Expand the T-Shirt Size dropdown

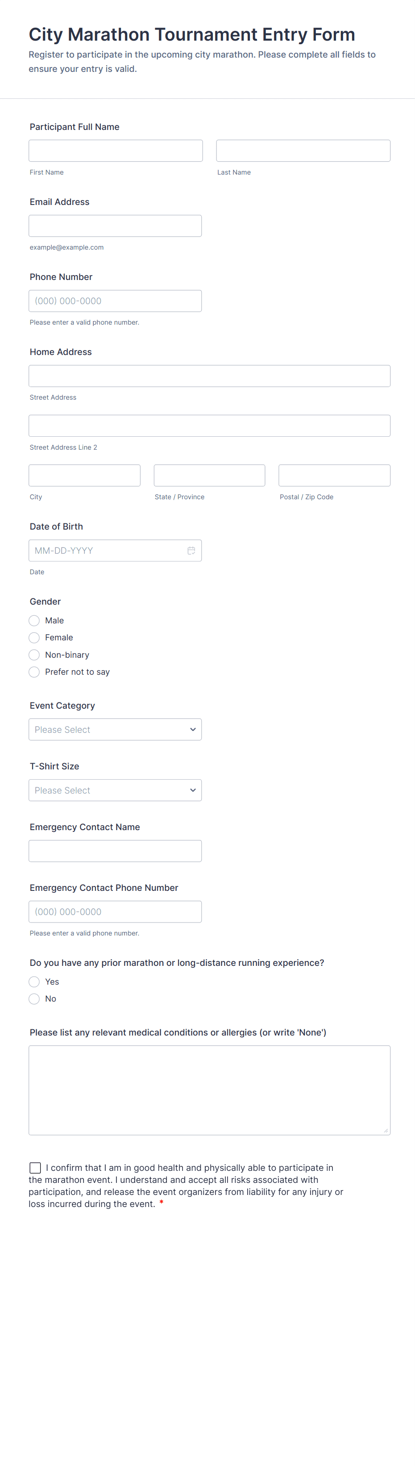point(115,790)
